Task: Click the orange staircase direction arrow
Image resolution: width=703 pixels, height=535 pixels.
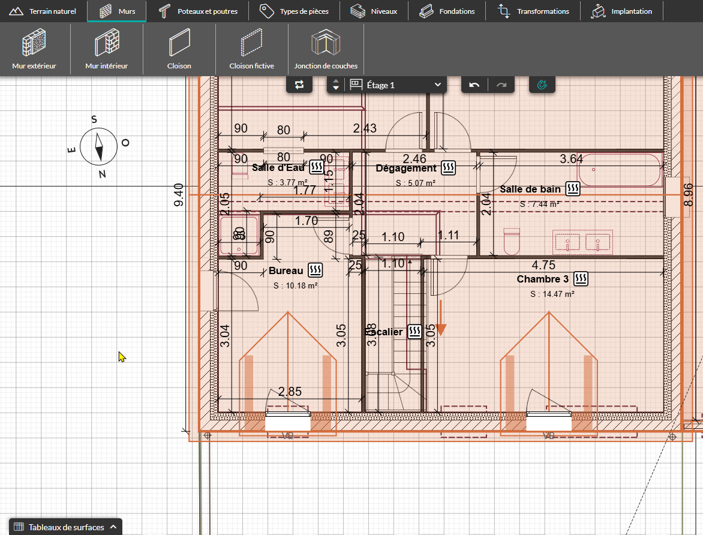Action: 441,318
